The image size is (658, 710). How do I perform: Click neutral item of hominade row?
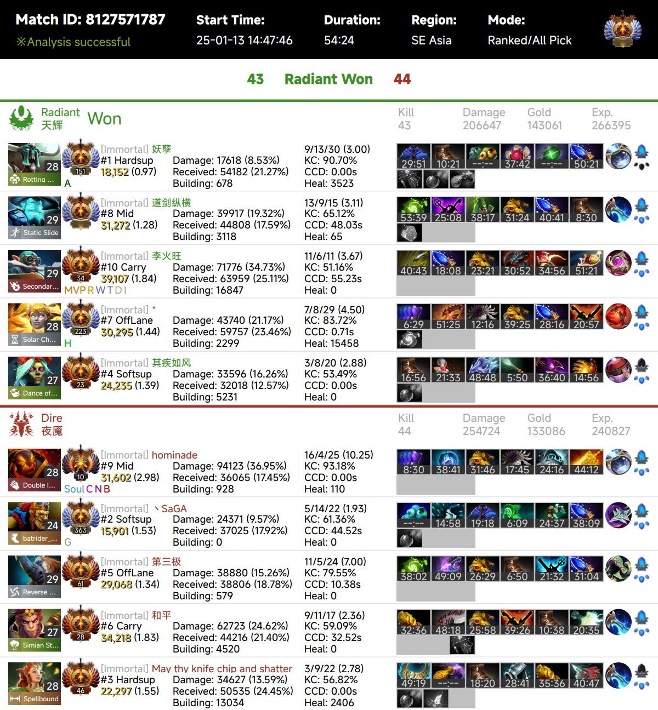(x=619, y=461)
